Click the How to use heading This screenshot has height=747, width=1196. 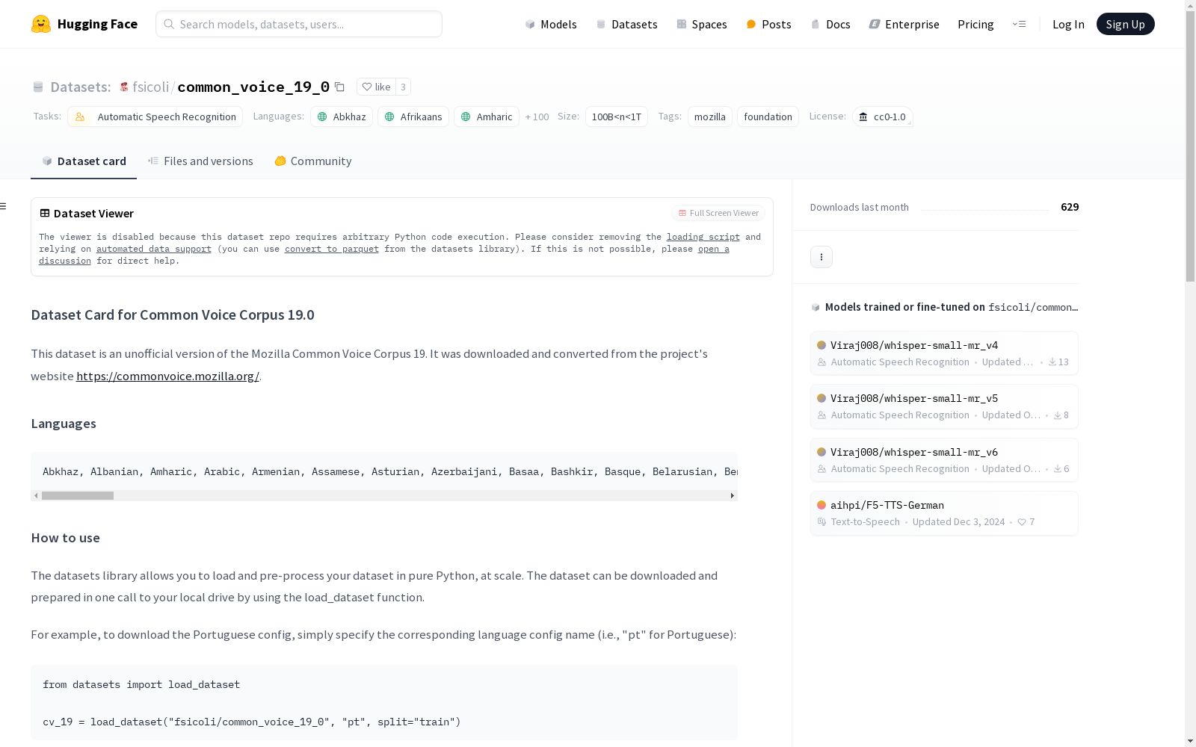point(66,538)
